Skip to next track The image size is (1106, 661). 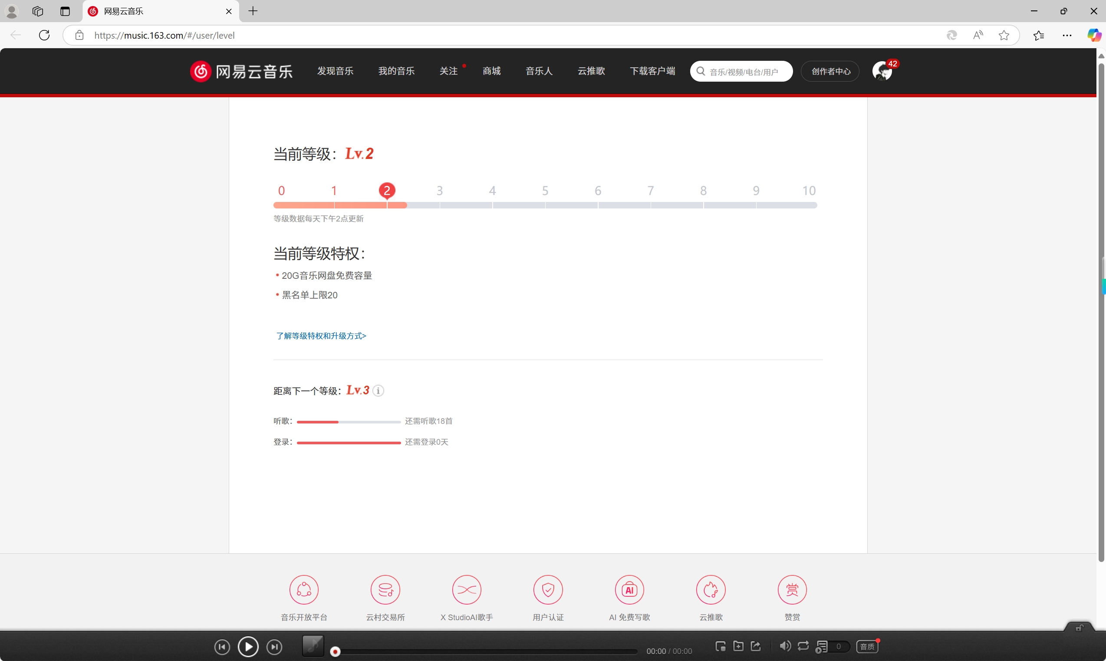click(274, 647)
